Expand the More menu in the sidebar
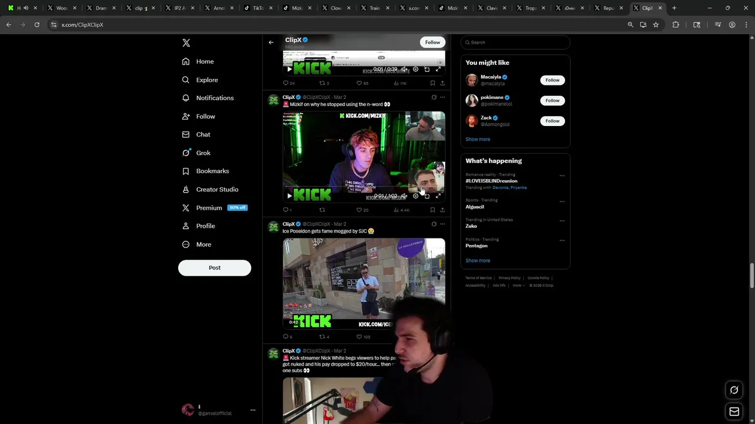 click(197, 244)
